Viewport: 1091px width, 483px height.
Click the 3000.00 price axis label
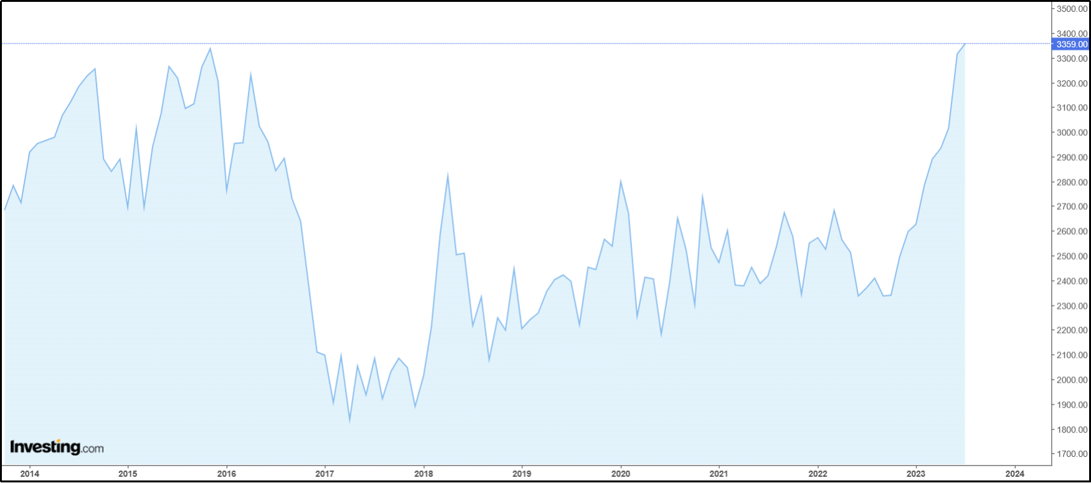1072,132
